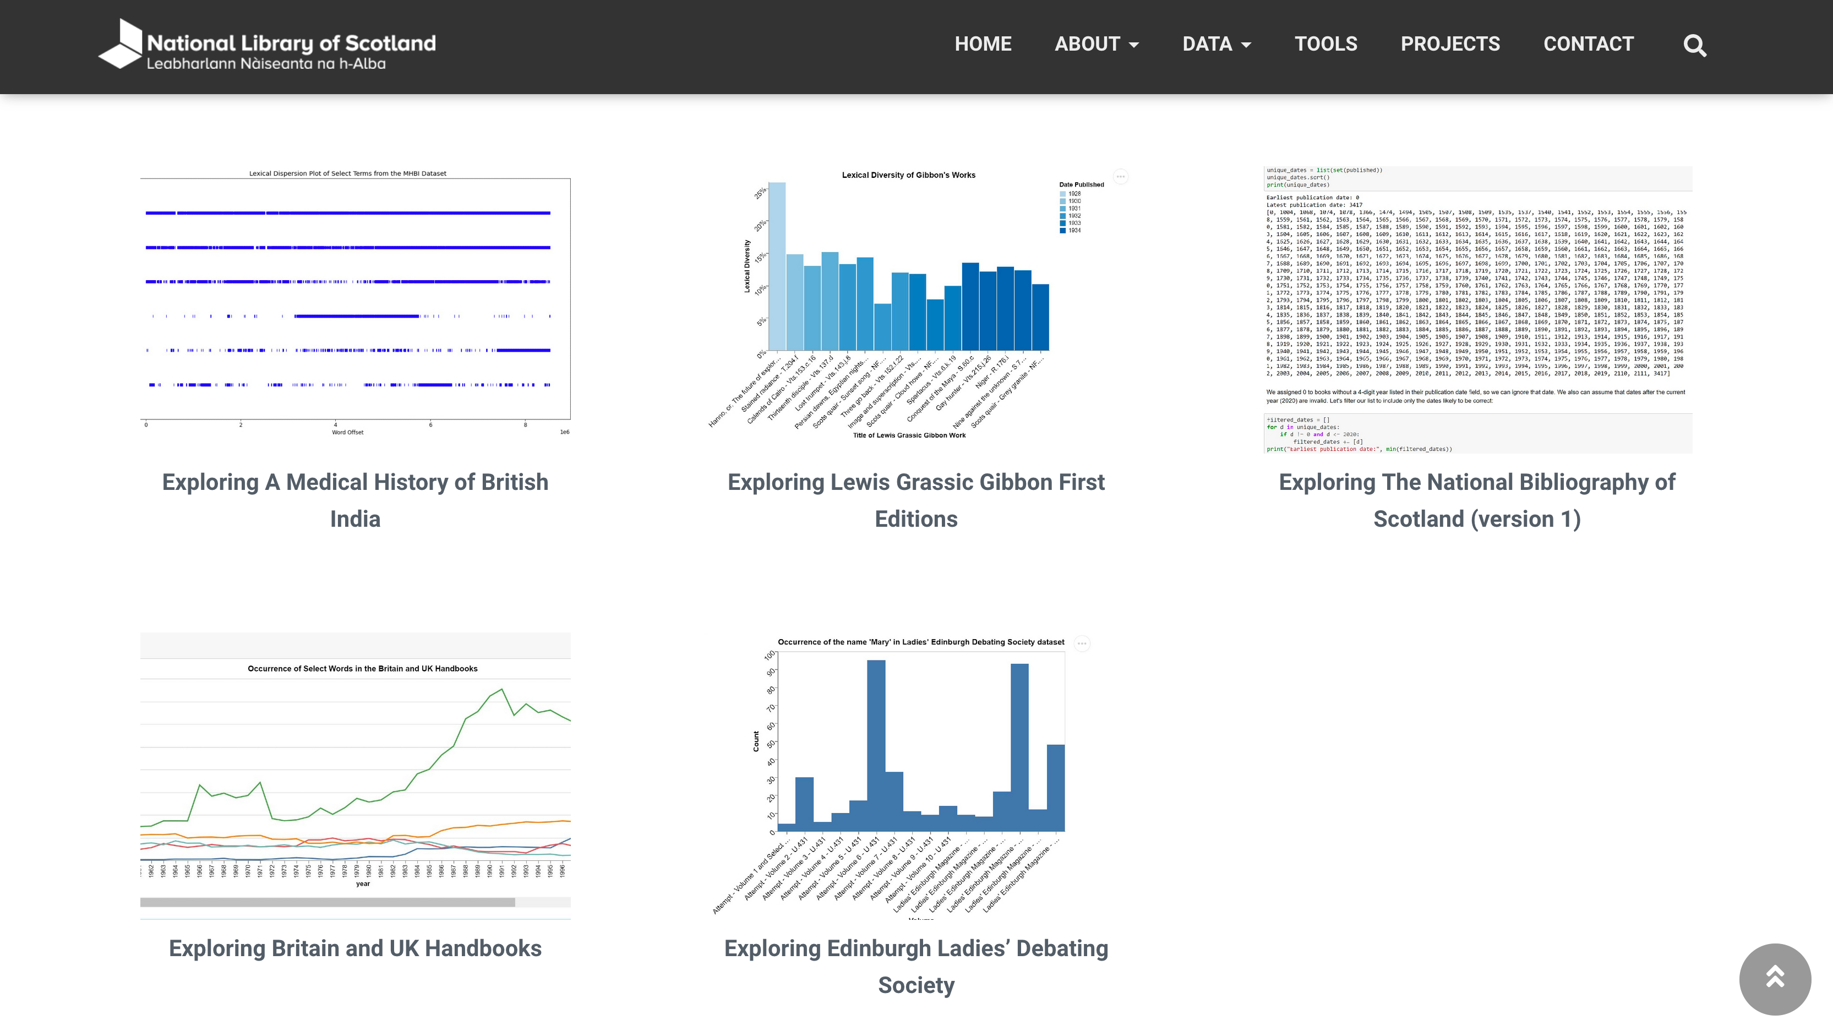Open Exploring Lewis Grassic Gibbon First Editions link
Viewport: 1833px width, 1031px height.
916,500
